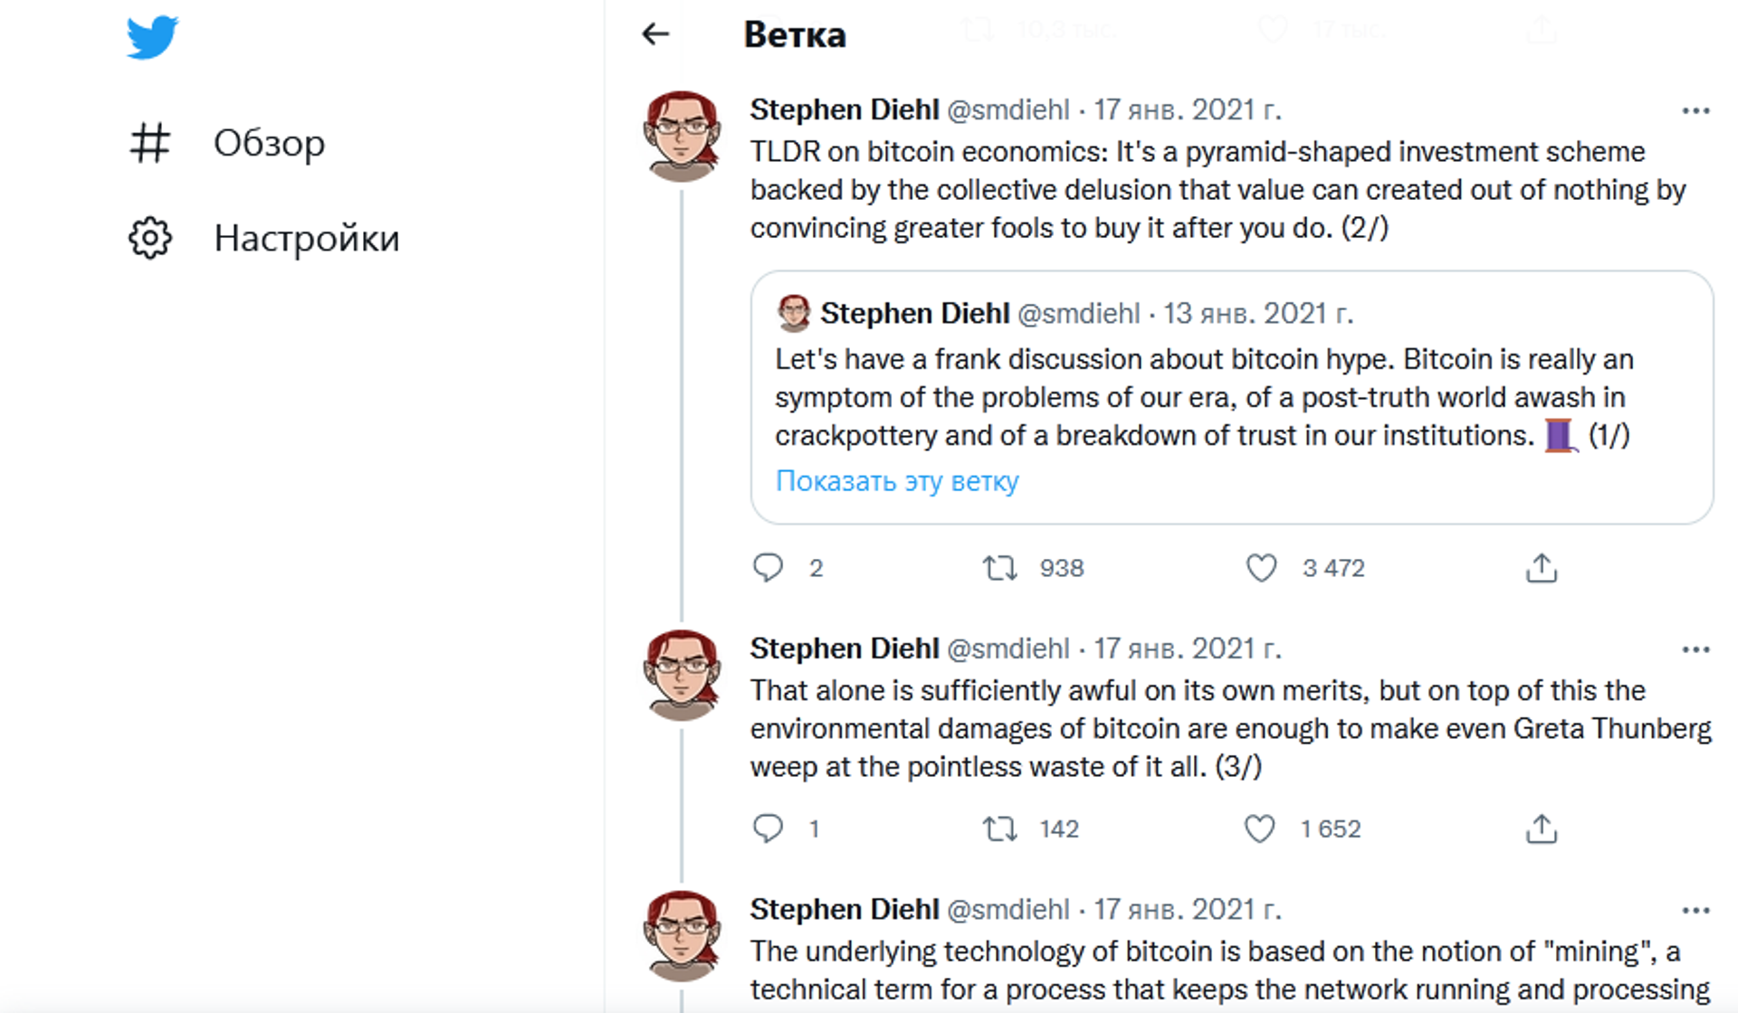Open Настройки in the sidebar

point(305,239)
